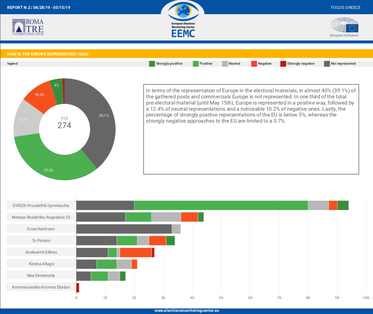
Task: Click the SYRIZA-Proodeftiki Symmachia row label
Action: [41, 205]
